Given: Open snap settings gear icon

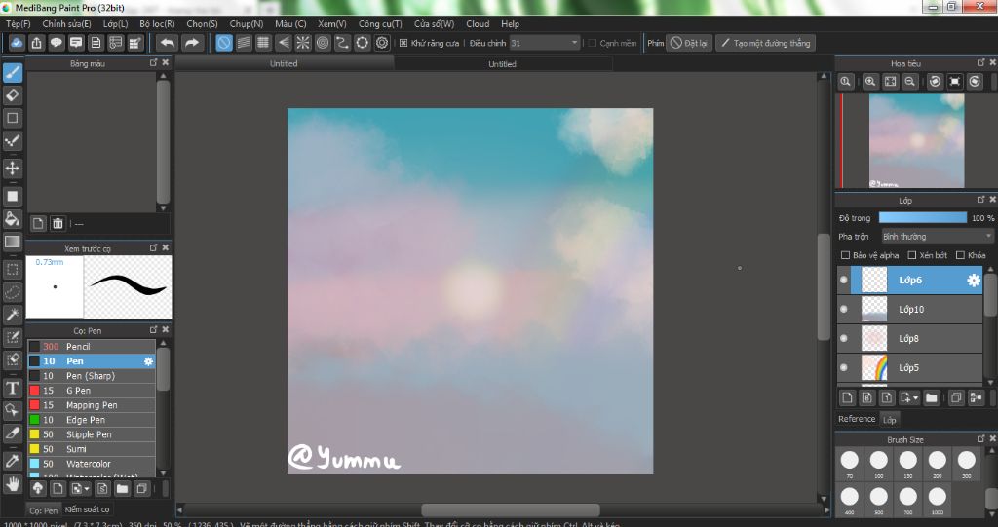Looking at the screenshot, I should (x=382, y=43).
